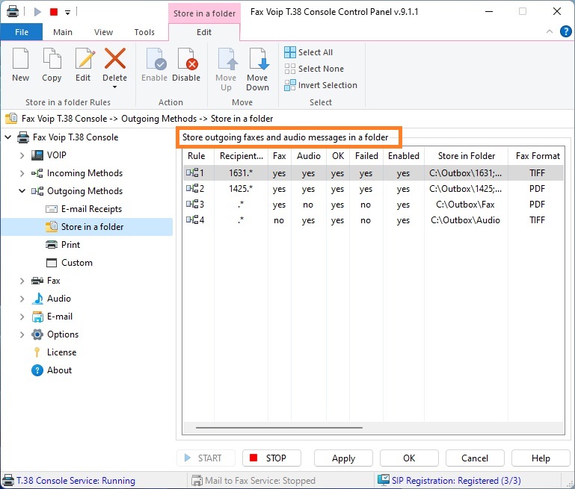Click the Apply button
Screen dimensions: 575x489
[x=344, y=458]
